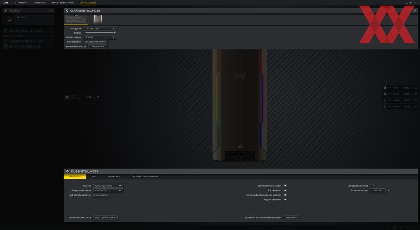This screenshot has height=230, width=420.
Task: Click the Optionen sidebar icon
Action: (x=6, y=36)
